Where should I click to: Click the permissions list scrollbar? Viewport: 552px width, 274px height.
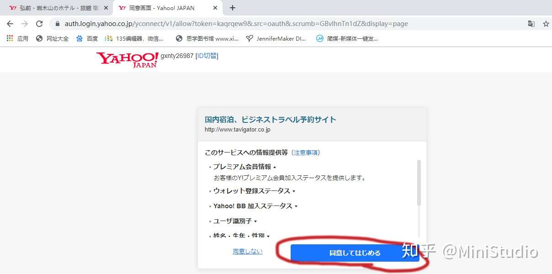pyautogui.click(x=419, y=183)
